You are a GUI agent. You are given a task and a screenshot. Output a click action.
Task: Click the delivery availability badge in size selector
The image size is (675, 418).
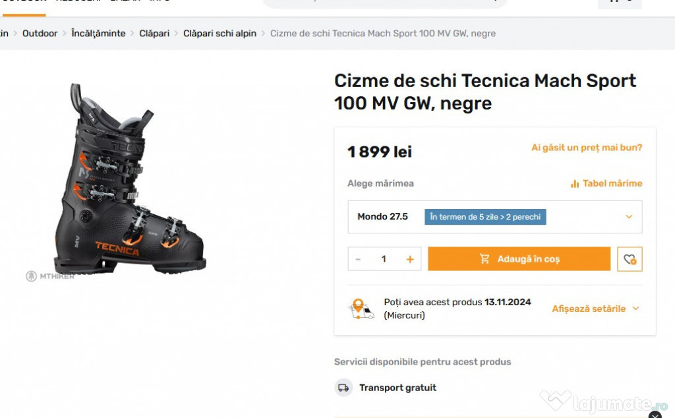pos(485,217)
